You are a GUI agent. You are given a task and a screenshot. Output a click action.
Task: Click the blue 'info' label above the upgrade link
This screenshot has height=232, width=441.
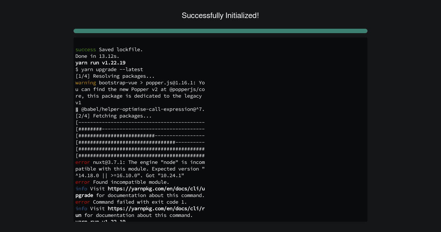click(81, 189)
